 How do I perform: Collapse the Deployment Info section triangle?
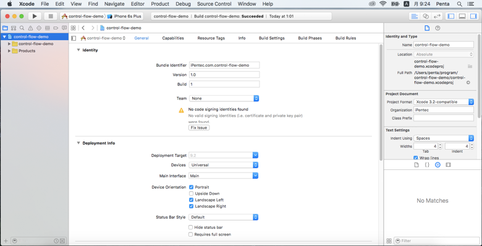[x=78, y=143]
